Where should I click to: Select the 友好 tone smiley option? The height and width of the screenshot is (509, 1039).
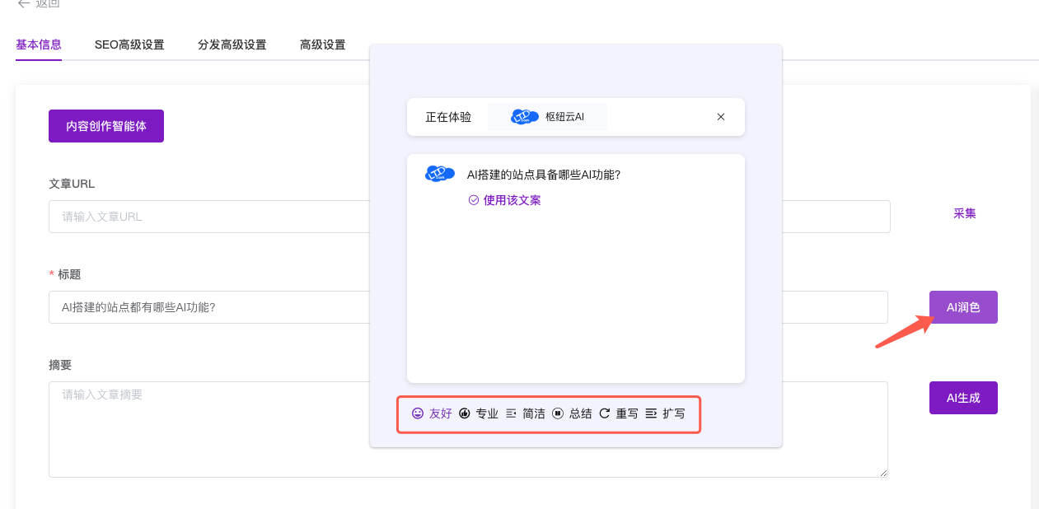pyautogui.click(x=432, y=413)
